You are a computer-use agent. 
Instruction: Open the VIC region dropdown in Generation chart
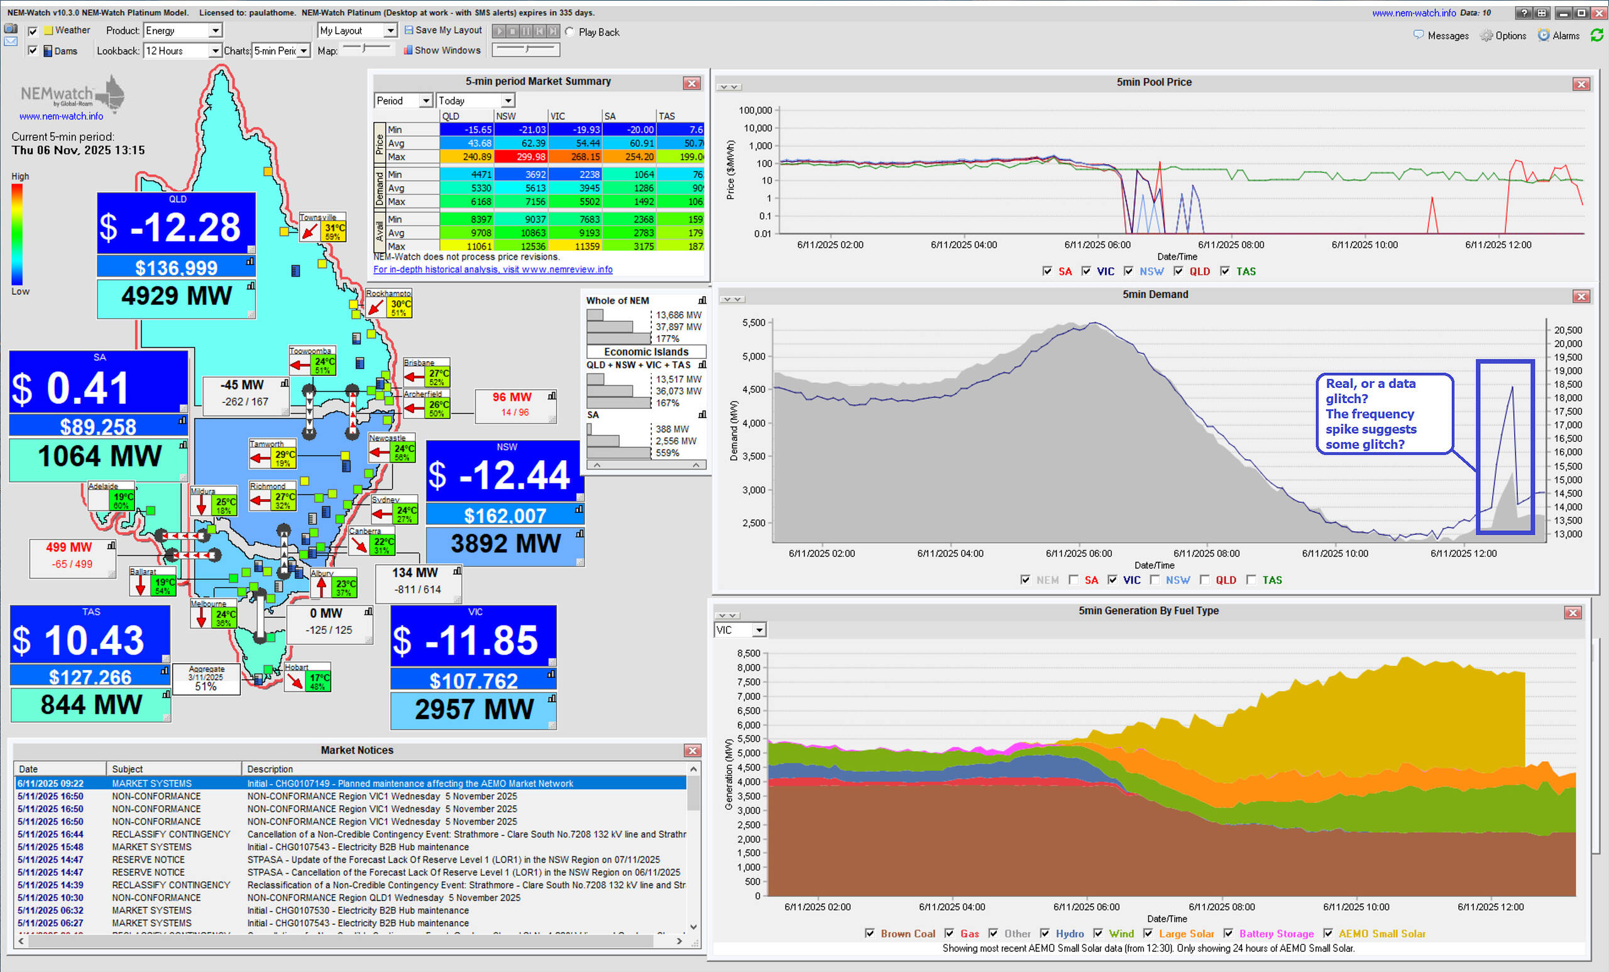759,631
